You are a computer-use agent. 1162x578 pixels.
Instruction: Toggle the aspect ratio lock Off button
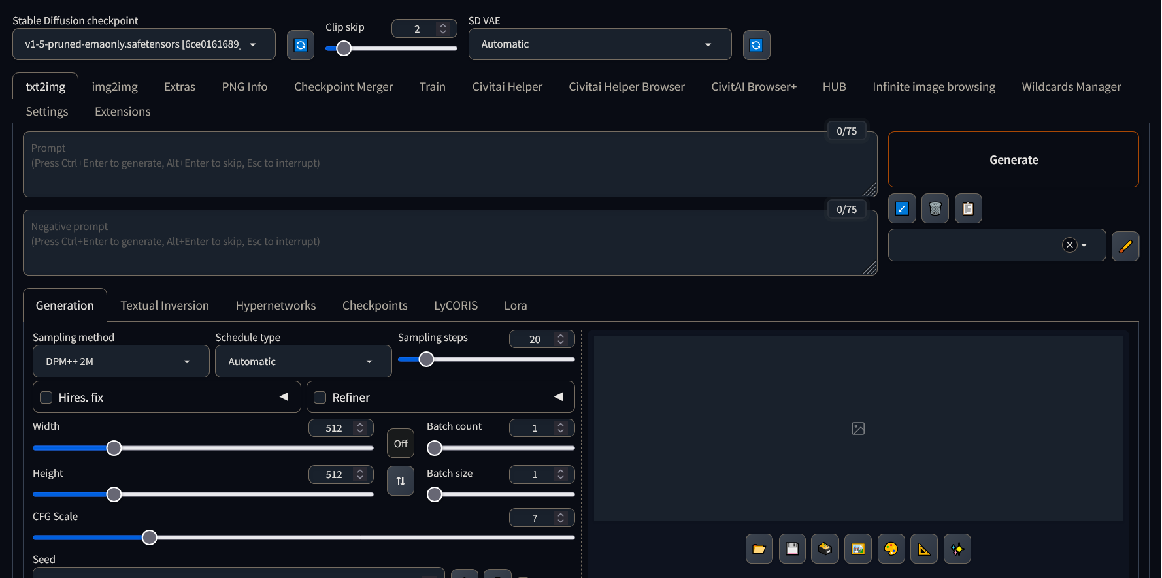point(401,443)
